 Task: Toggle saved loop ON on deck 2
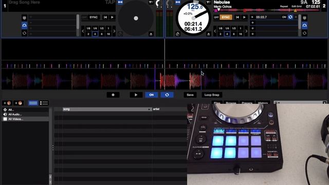pos(284,17)
